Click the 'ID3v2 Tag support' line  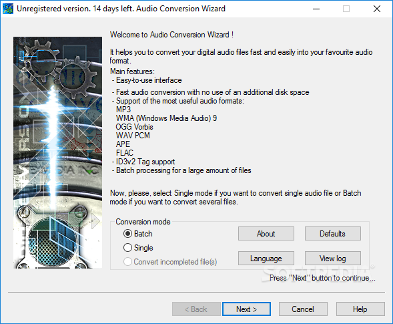(x=143, y=162)
